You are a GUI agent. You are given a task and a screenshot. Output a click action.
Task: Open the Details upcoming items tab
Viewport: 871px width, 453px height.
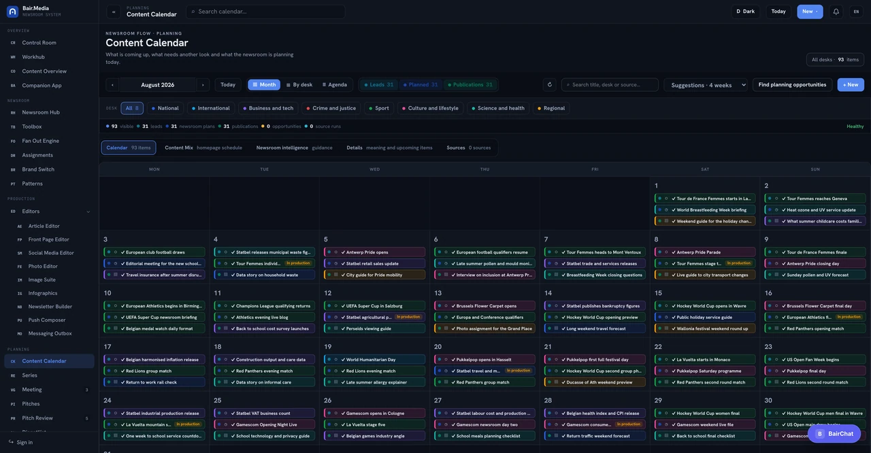point(389,148)
